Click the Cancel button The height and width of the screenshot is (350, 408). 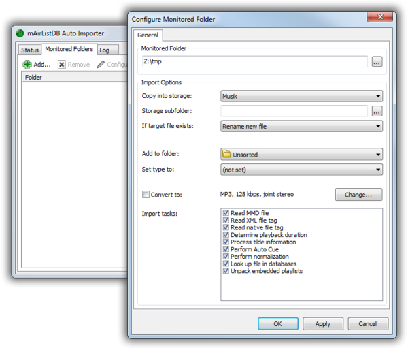pyautogui.click(x=368, y=323)
